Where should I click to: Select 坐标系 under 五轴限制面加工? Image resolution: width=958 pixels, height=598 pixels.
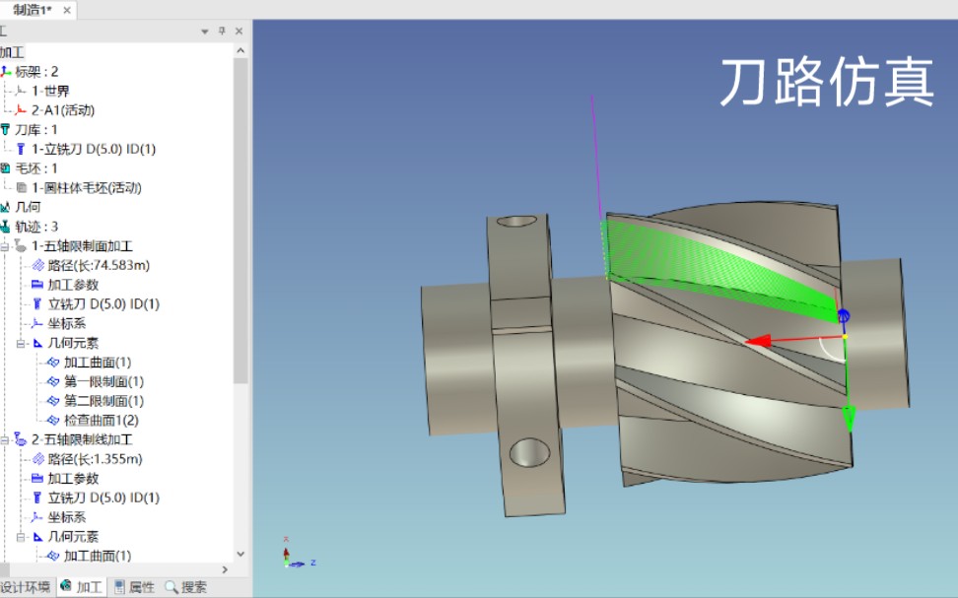point(67,324)
